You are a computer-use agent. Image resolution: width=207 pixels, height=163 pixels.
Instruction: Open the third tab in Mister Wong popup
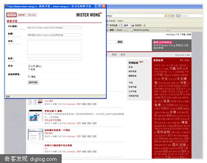point(32,15)
